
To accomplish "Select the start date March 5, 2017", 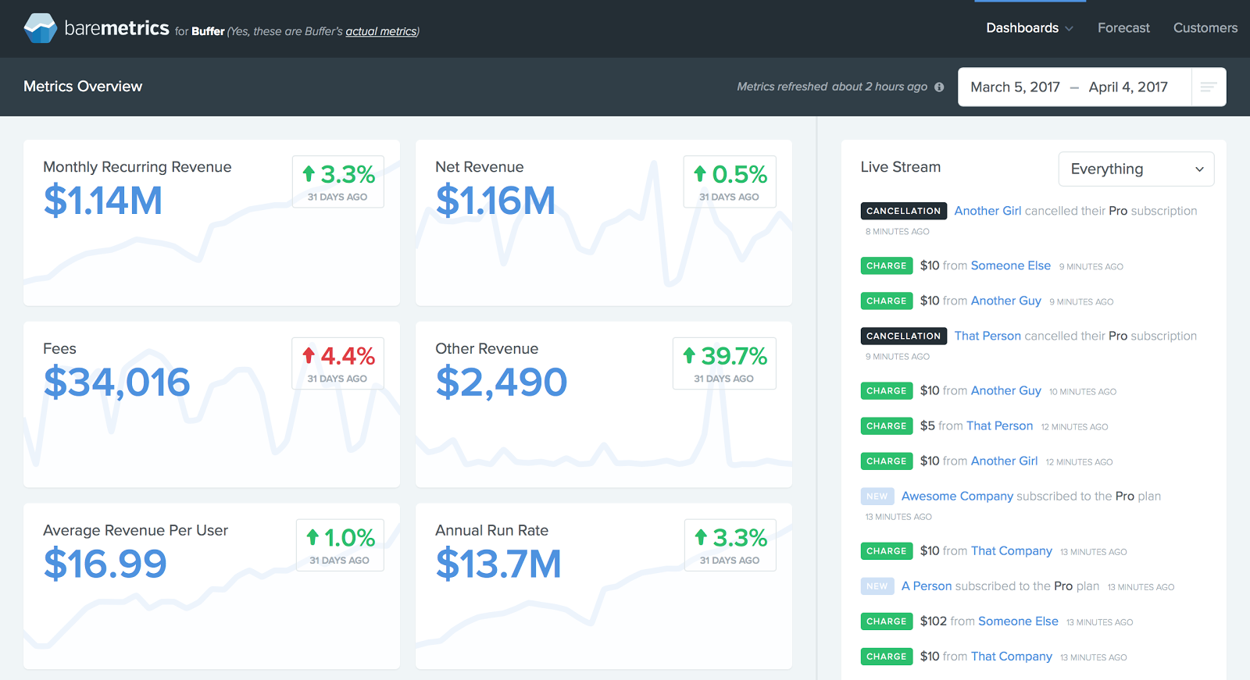I will [1015, 87].
